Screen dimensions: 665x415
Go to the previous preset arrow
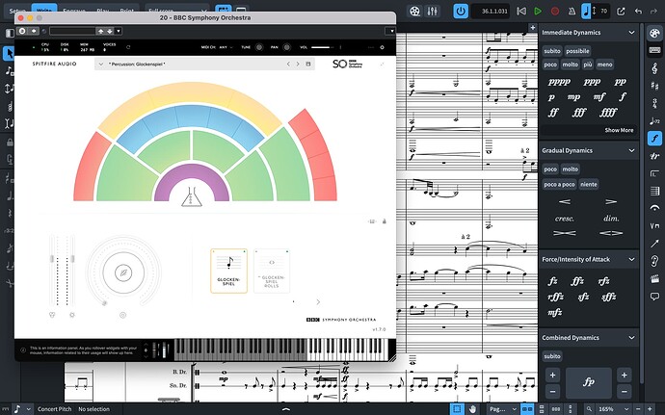[x=288, y=64]
